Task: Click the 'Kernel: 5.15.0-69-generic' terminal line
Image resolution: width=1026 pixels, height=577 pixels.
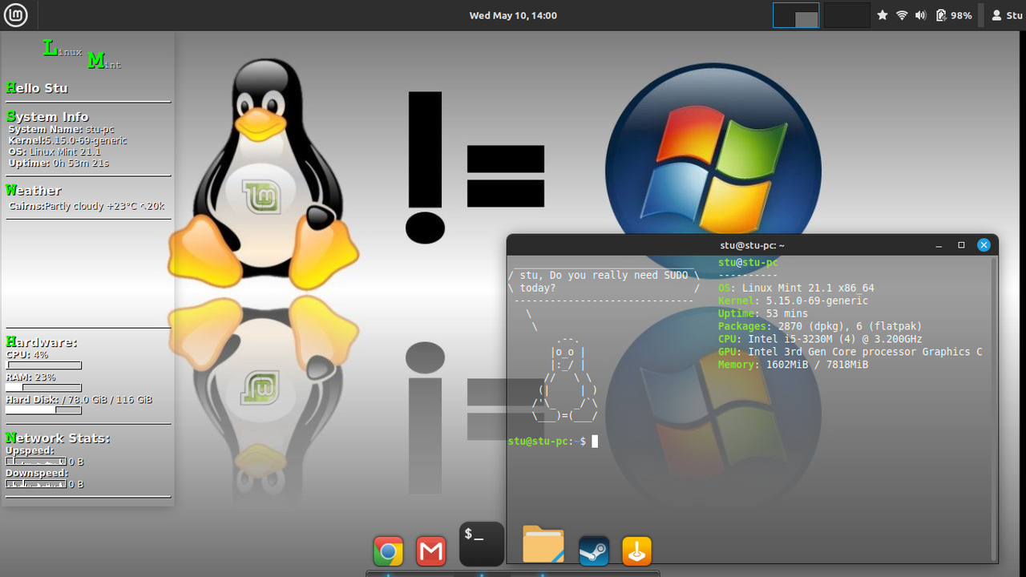Action: coord(793,301)
